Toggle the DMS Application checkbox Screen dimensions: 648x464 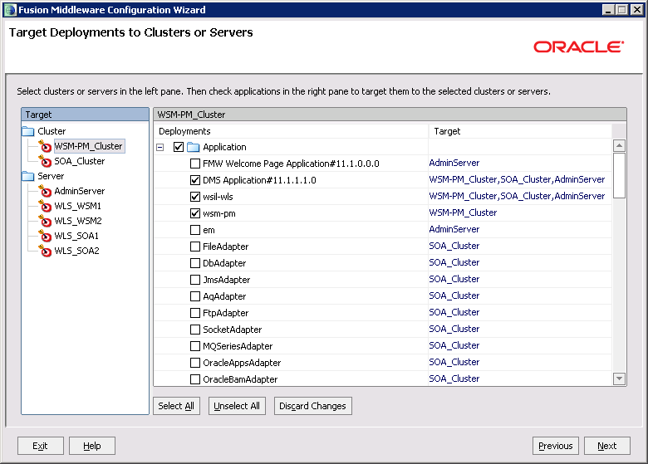[x=195, y=180]
